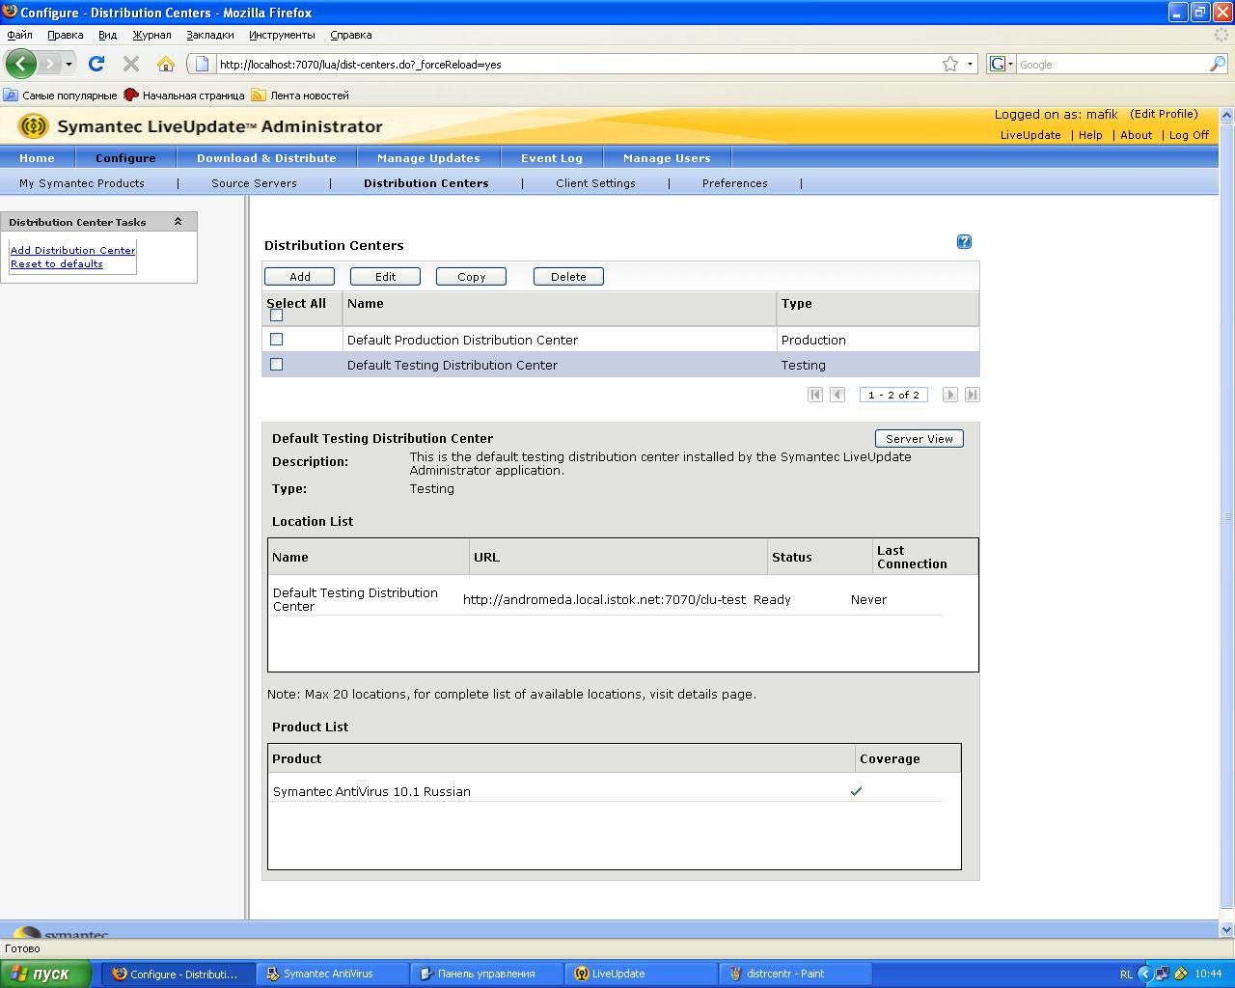Go to the first page of results
This screenshot has width=1235, height=988.
click(x=815, y=395)
